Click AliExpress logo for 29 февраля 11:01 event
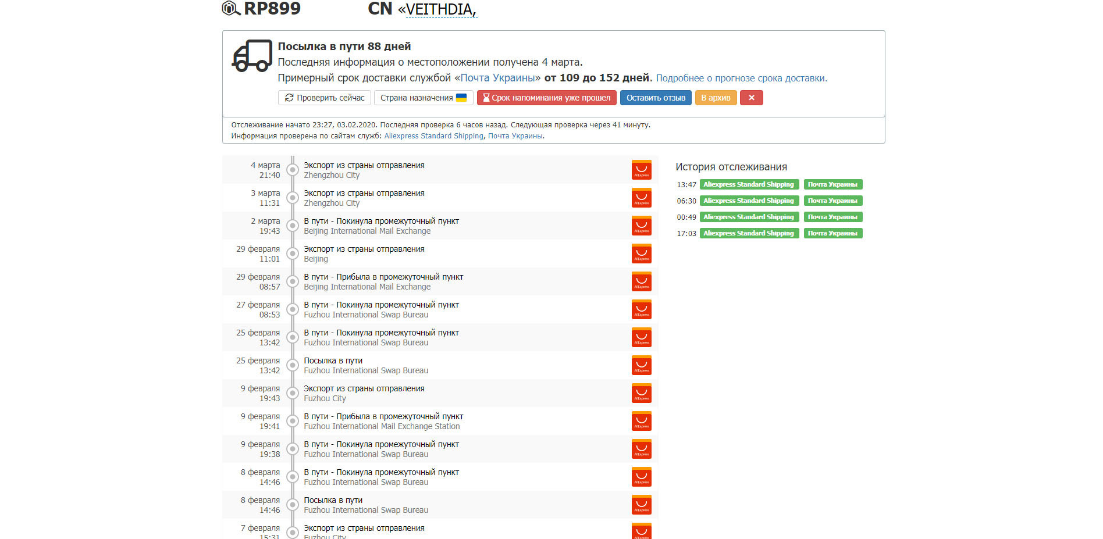This screenshot has height=539, width=1103. [x=642, y=254]
